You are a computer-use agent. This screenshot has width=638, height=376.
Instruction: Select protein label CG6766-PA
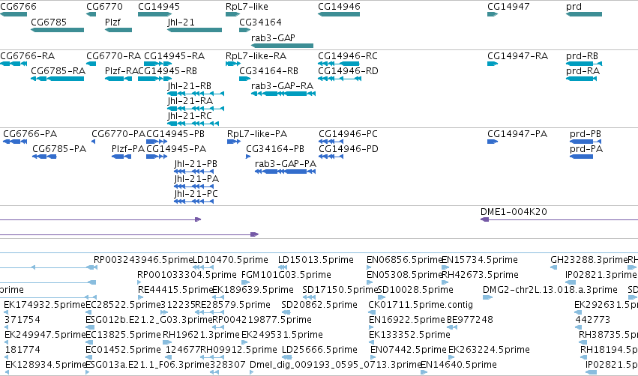click(x=30, y=134)
